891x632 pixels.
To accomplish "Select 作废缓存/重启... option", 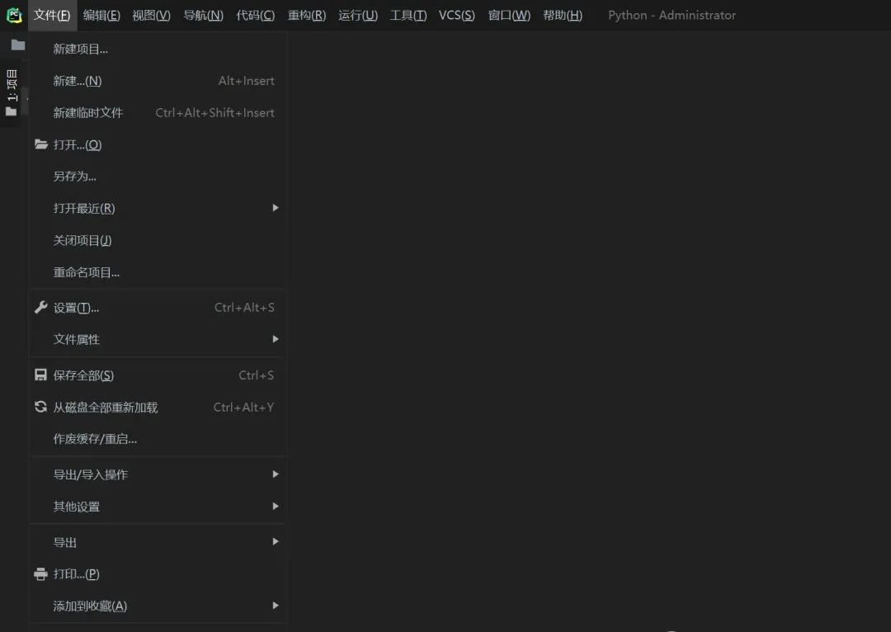I will point(158,439).
